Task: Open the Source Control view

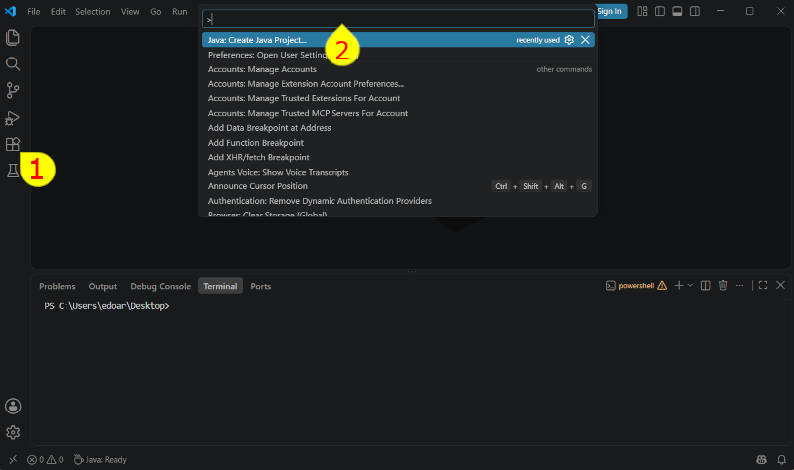Action: click(x=13, y=91)
